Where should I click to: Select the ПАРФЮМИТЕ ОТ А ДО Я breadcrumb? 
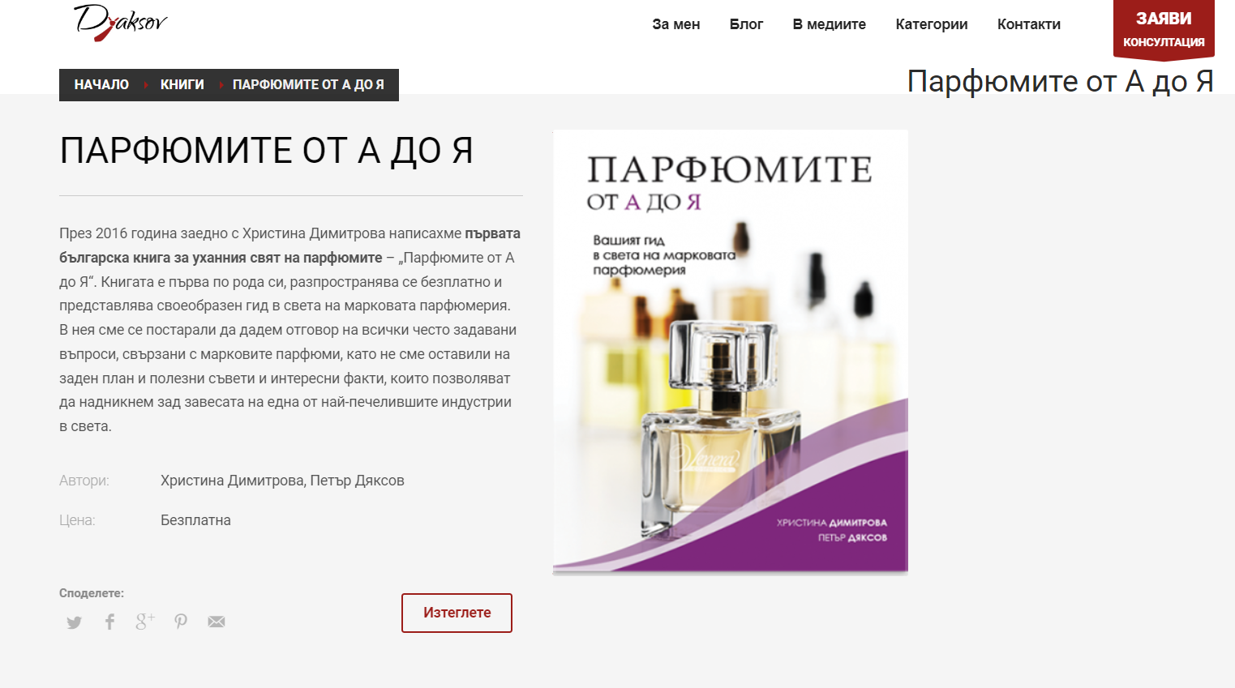[x=308, y=85]
